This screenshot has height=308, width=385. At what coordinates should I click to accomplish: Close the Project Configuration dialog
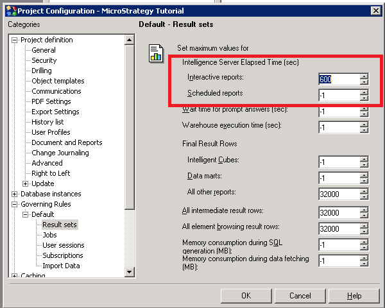tap(375, 11)
